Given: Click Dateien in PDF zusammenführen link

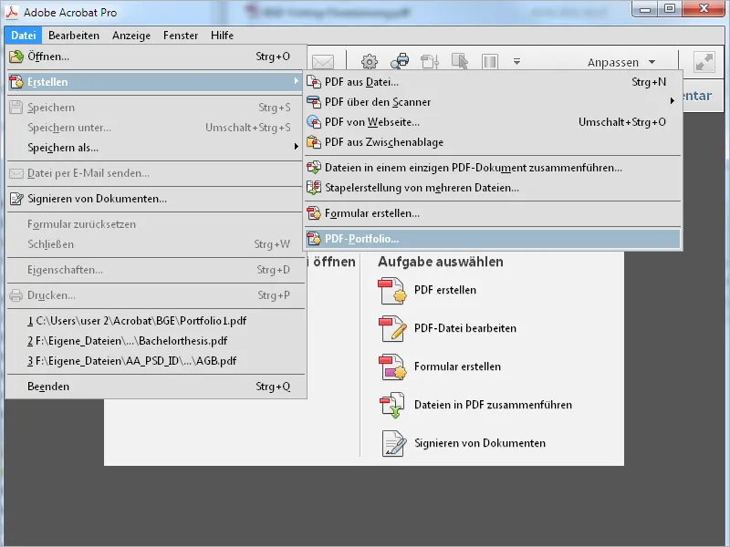Looking at the screenshot, I should click(x=493, y=405).
